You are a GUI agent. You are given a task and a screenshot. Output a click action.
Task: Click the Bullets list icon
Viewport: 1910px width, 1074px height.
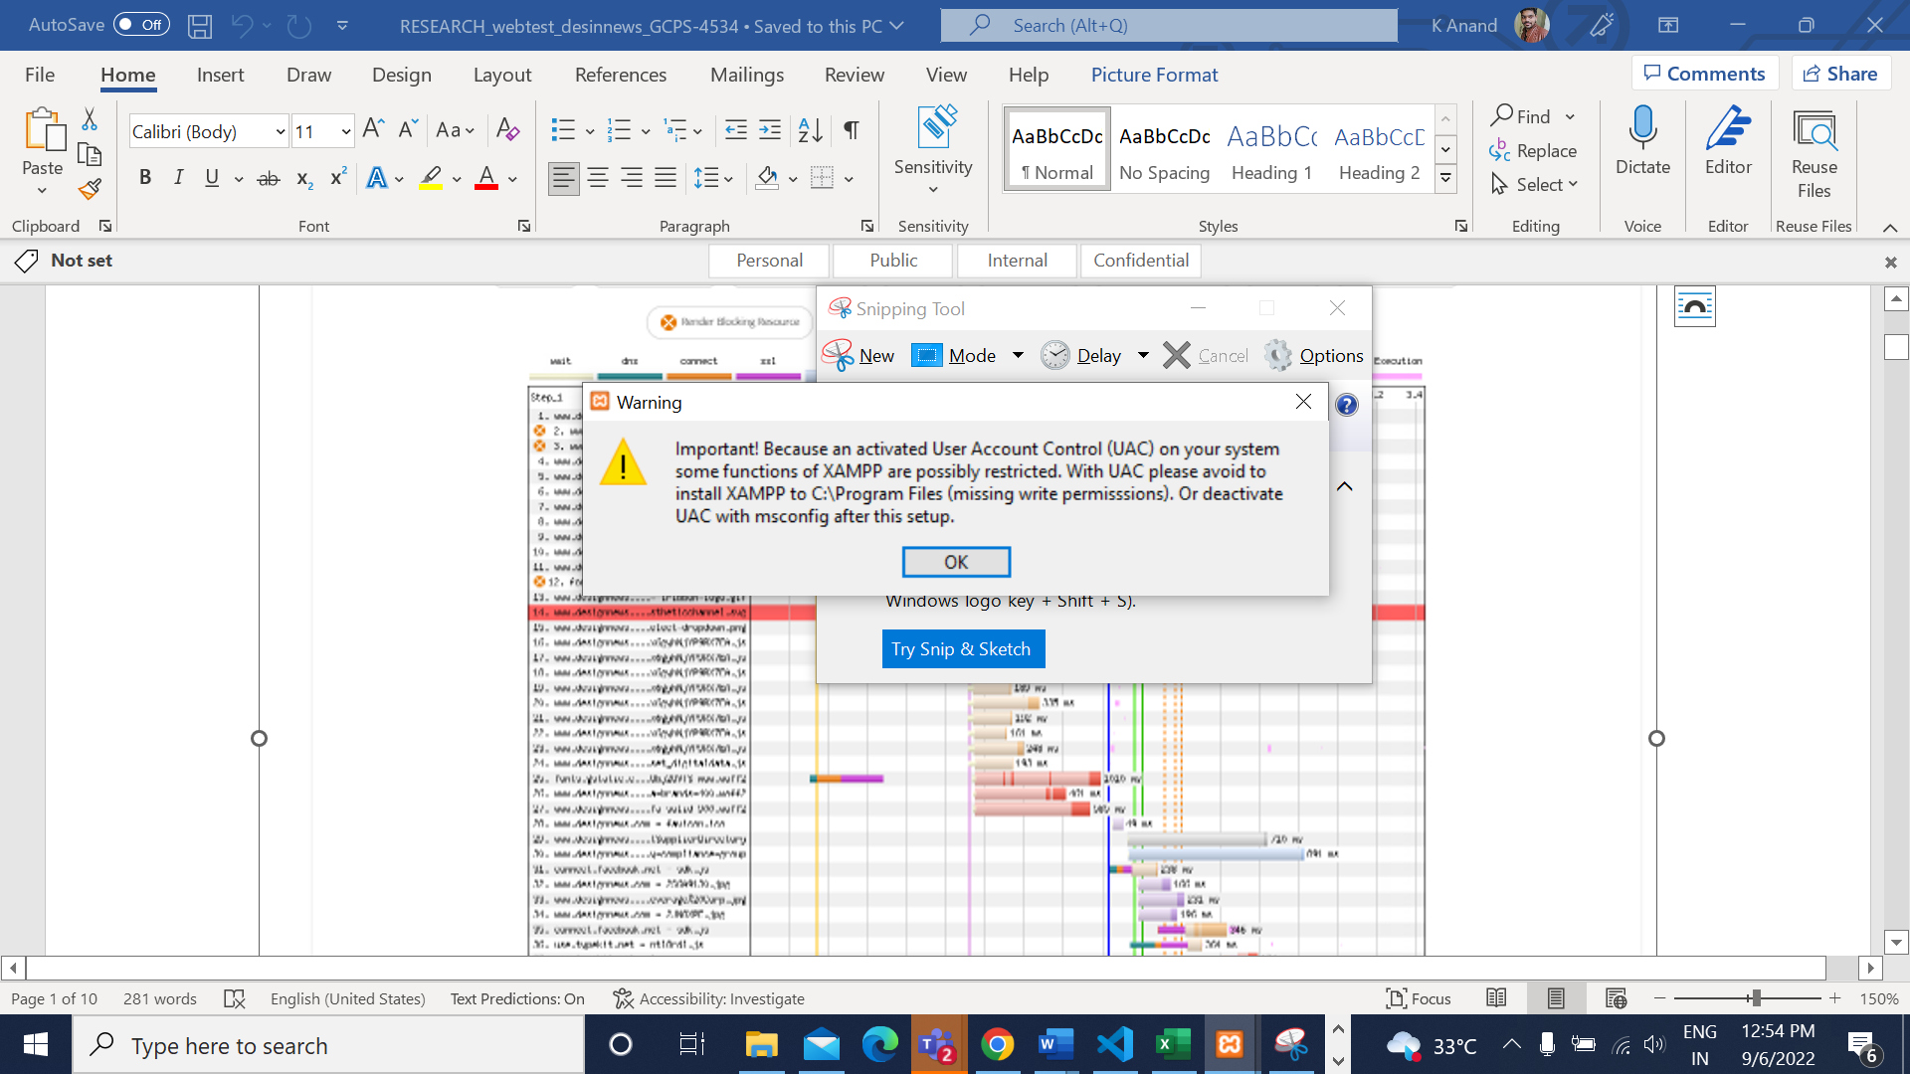coord(563,130)
